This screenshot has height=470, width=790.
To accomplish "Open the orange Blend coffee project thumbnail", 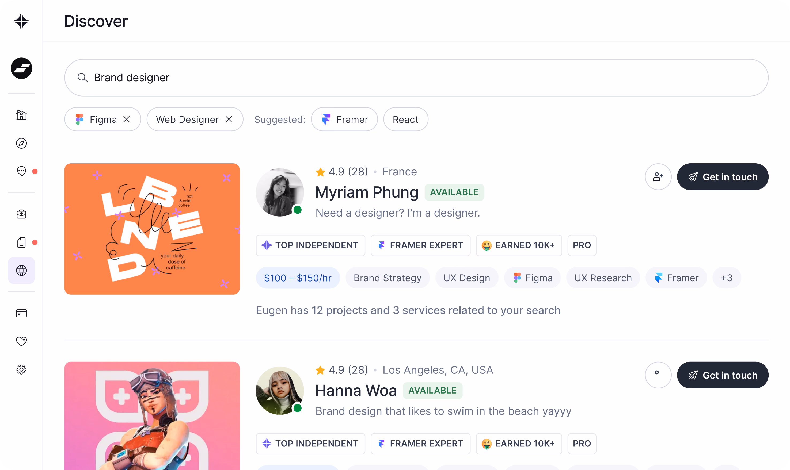I will 152,229.
